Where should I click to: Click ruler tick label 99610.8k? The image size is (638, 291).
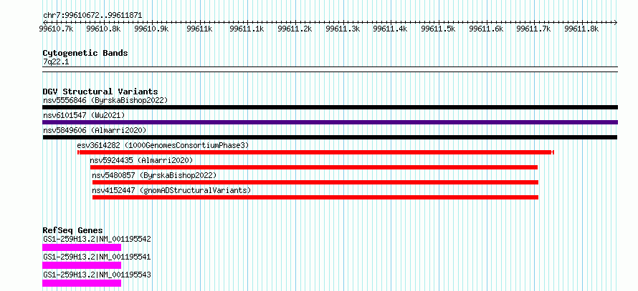coord(104,29)
